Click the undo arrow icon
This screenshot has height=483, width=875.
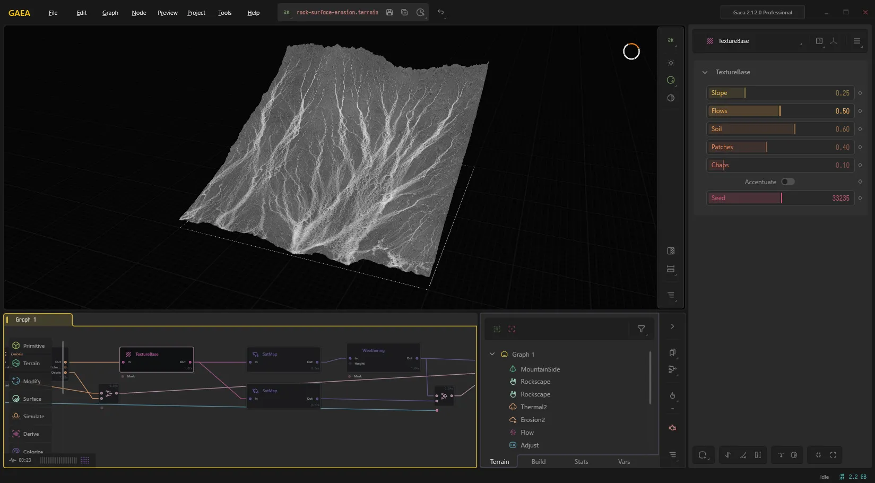click(x=440, y=12)
